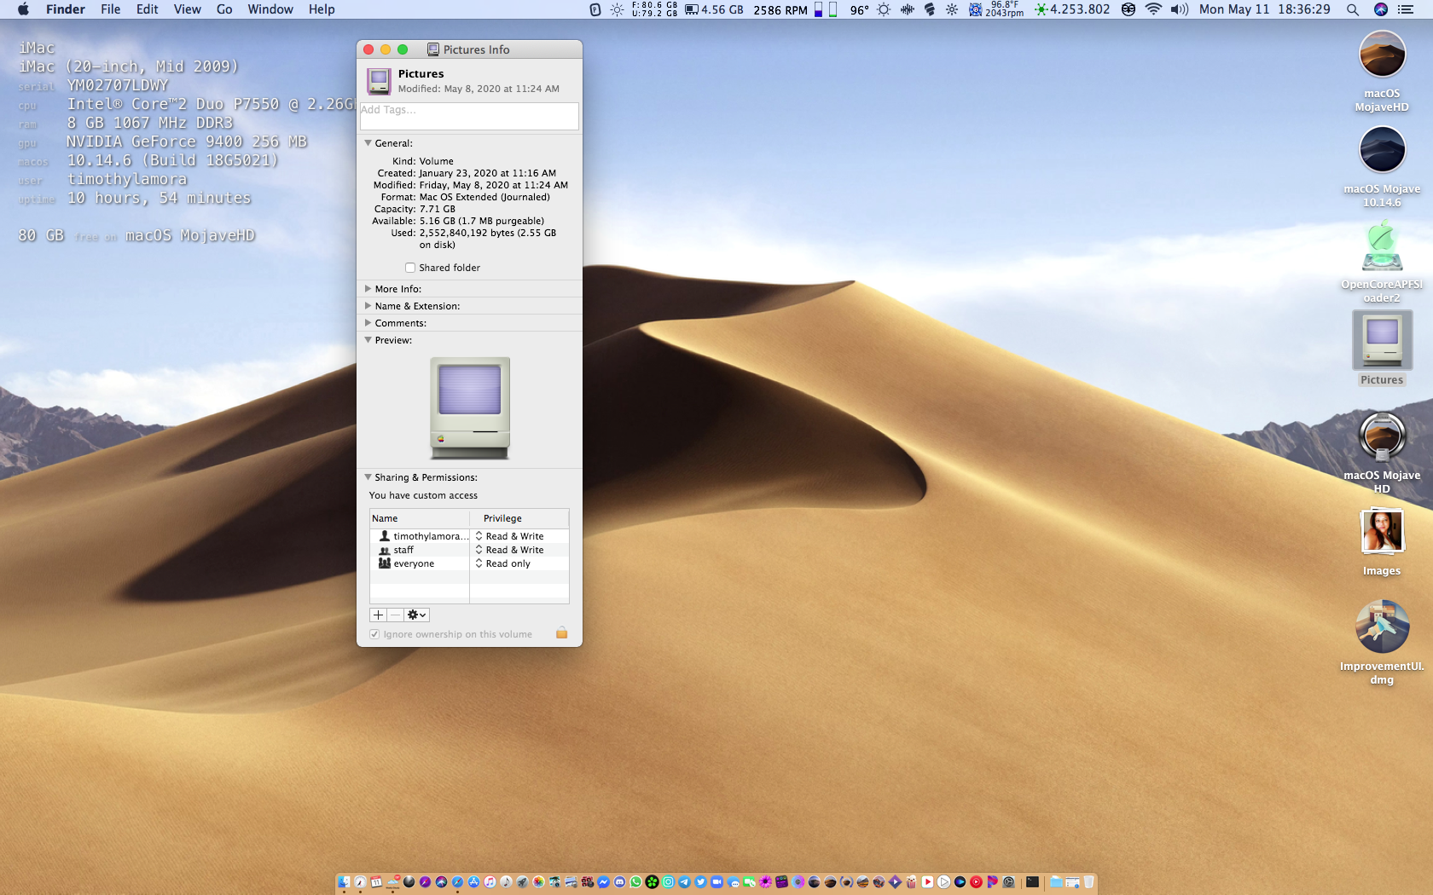Viewport: 1433px width, 895px height.
Task: Click the Pictures volume icon in the Info header
Action: click(379, 81)
